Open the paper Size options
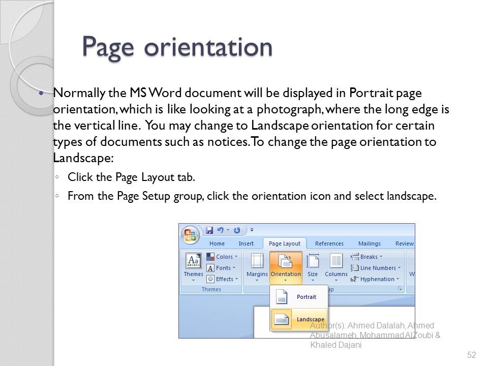This screenshot has height=366, width=488. [313, 267]
